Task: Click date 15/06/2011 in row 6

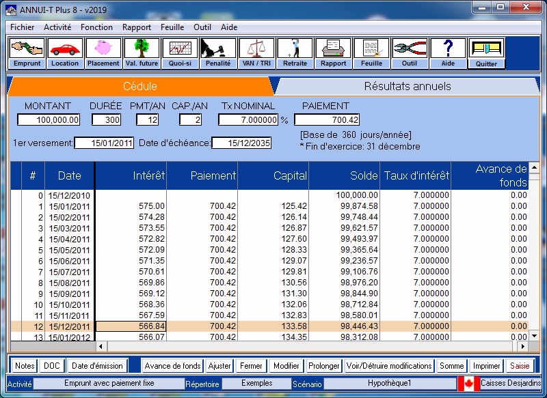Action: tap(70, 261)
